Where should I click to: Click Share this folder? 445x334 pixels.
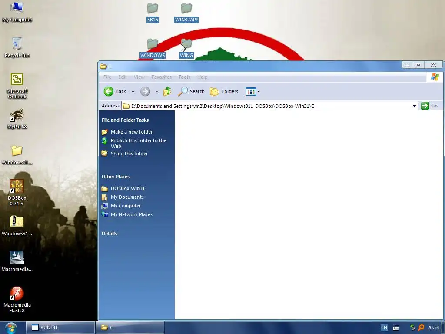click(x=129, y=154)
